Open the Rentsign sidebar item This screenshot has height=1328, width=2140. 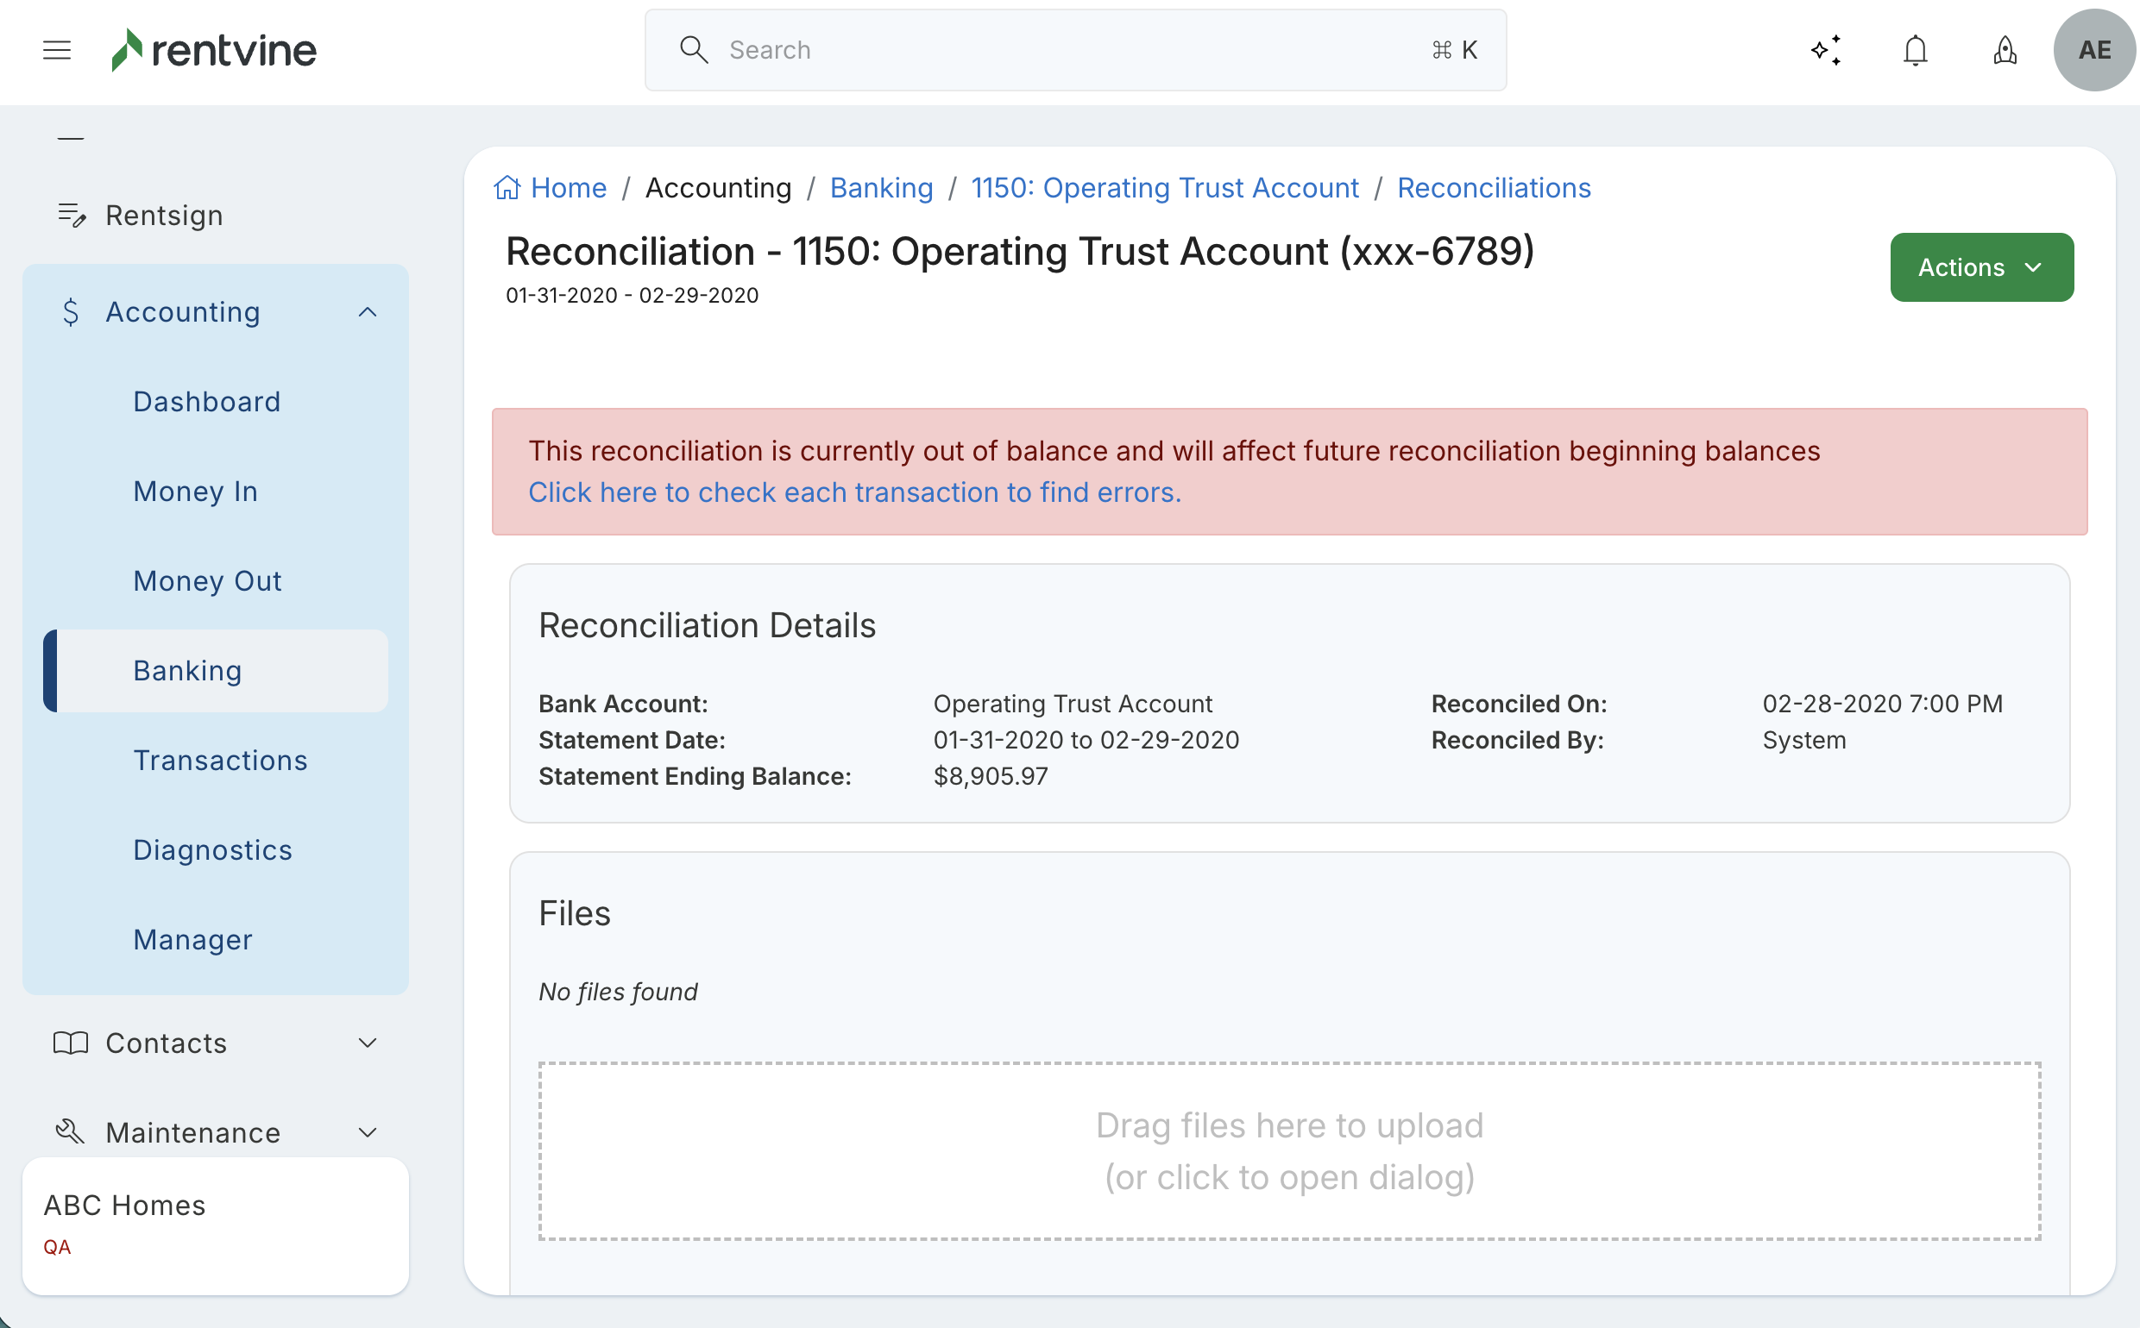coord(163,216)
